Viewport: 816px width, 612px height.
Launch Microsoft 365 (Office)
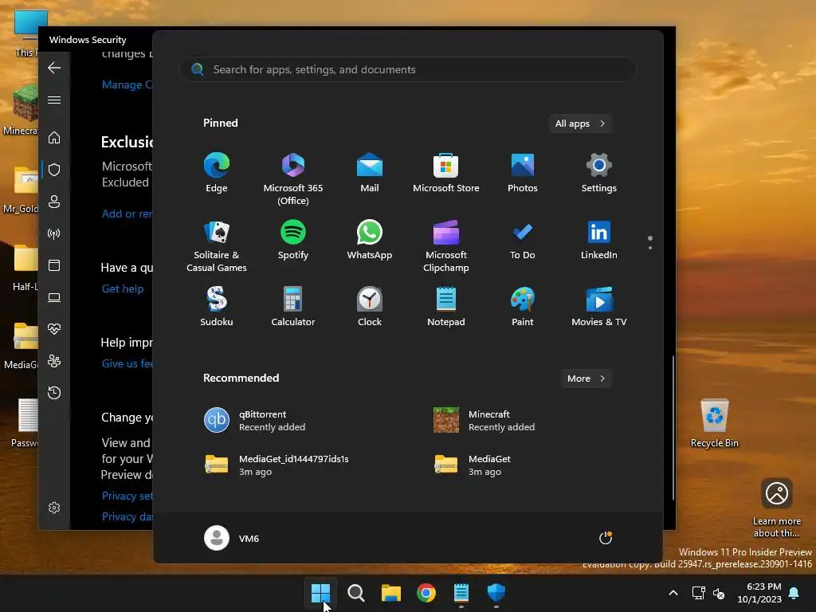coord(293,179)
